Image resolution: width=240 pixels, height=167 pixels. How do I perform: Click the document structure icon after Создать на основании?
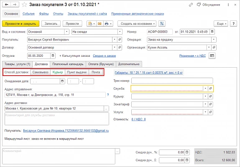pyautogui.click(x=162, y=24)
